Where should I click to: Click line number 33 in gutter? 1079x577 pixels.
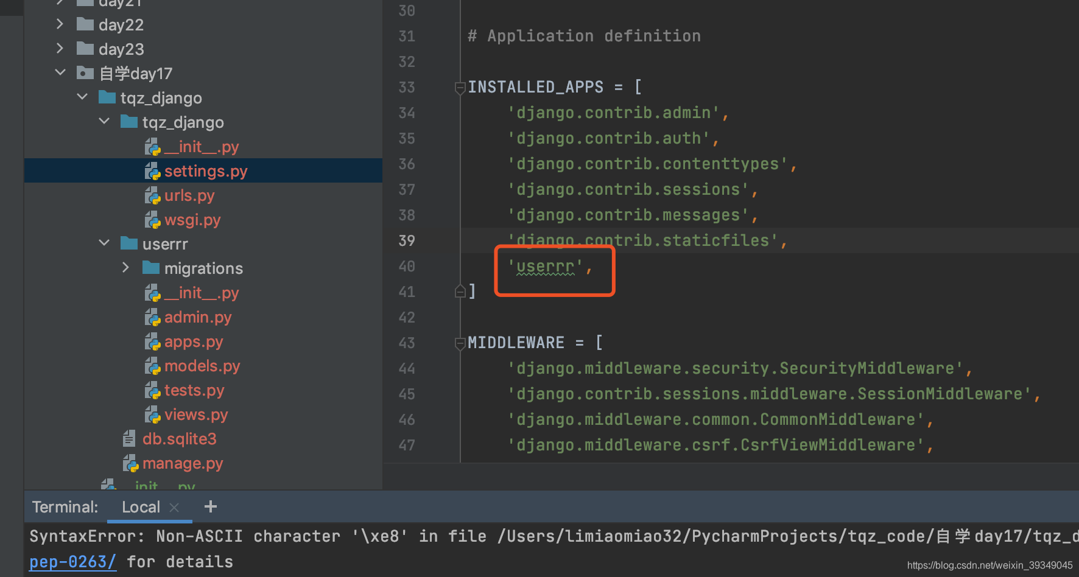click(407, 87)
